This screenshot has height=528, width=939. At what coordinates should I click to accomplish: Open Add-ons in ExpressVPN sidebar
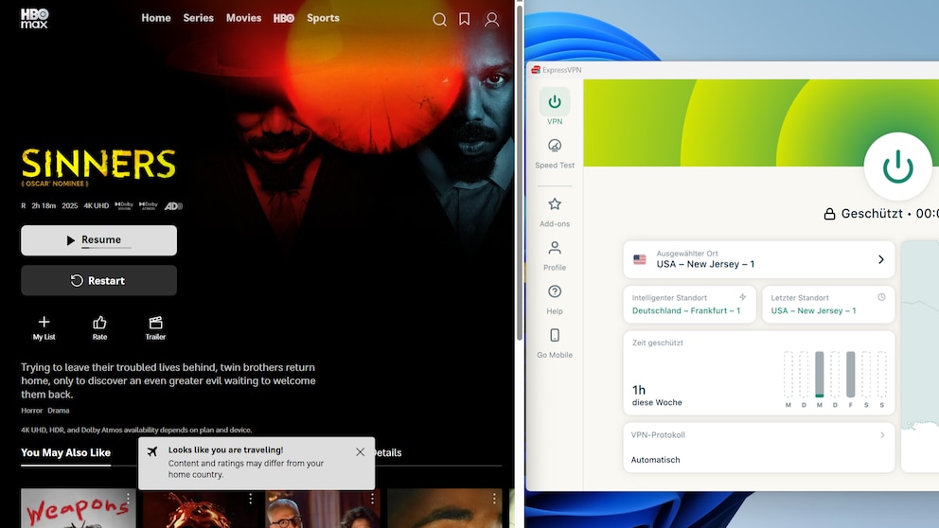(555, 212)
